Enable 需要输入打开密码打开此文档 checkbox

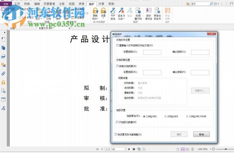pyautogui.click(x=118, y=45)
